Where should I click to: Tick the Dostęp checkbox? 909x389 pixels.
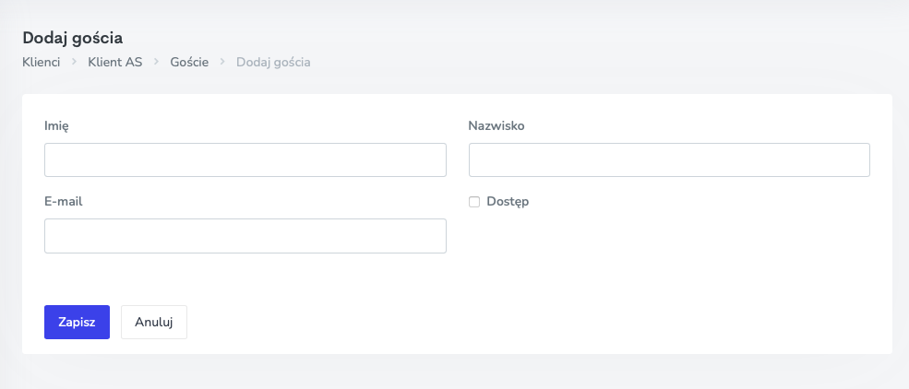pyautogui.click(x=474, y=202)
